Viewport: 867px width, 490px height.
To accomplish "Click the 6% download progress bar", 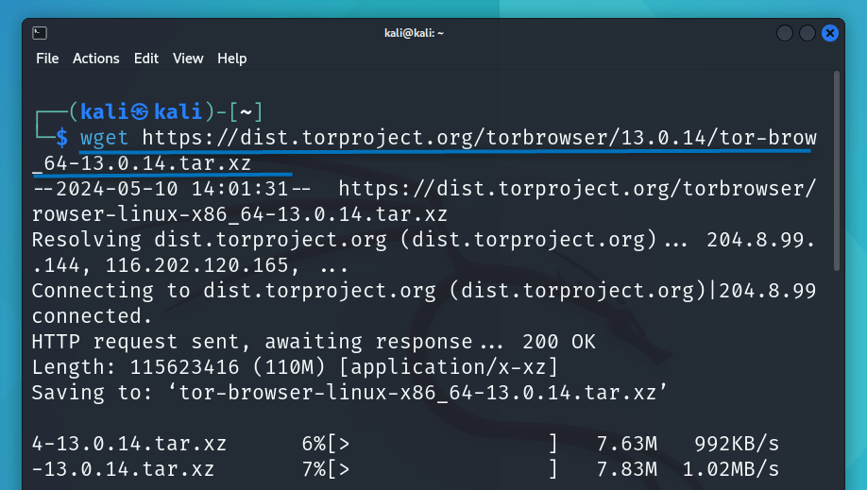I will pyautogui.click(x=442, y=444).
